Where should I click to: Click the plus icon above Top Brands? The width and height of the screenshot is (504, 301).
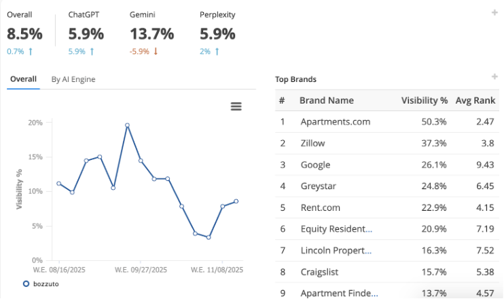tap(495, 77)
